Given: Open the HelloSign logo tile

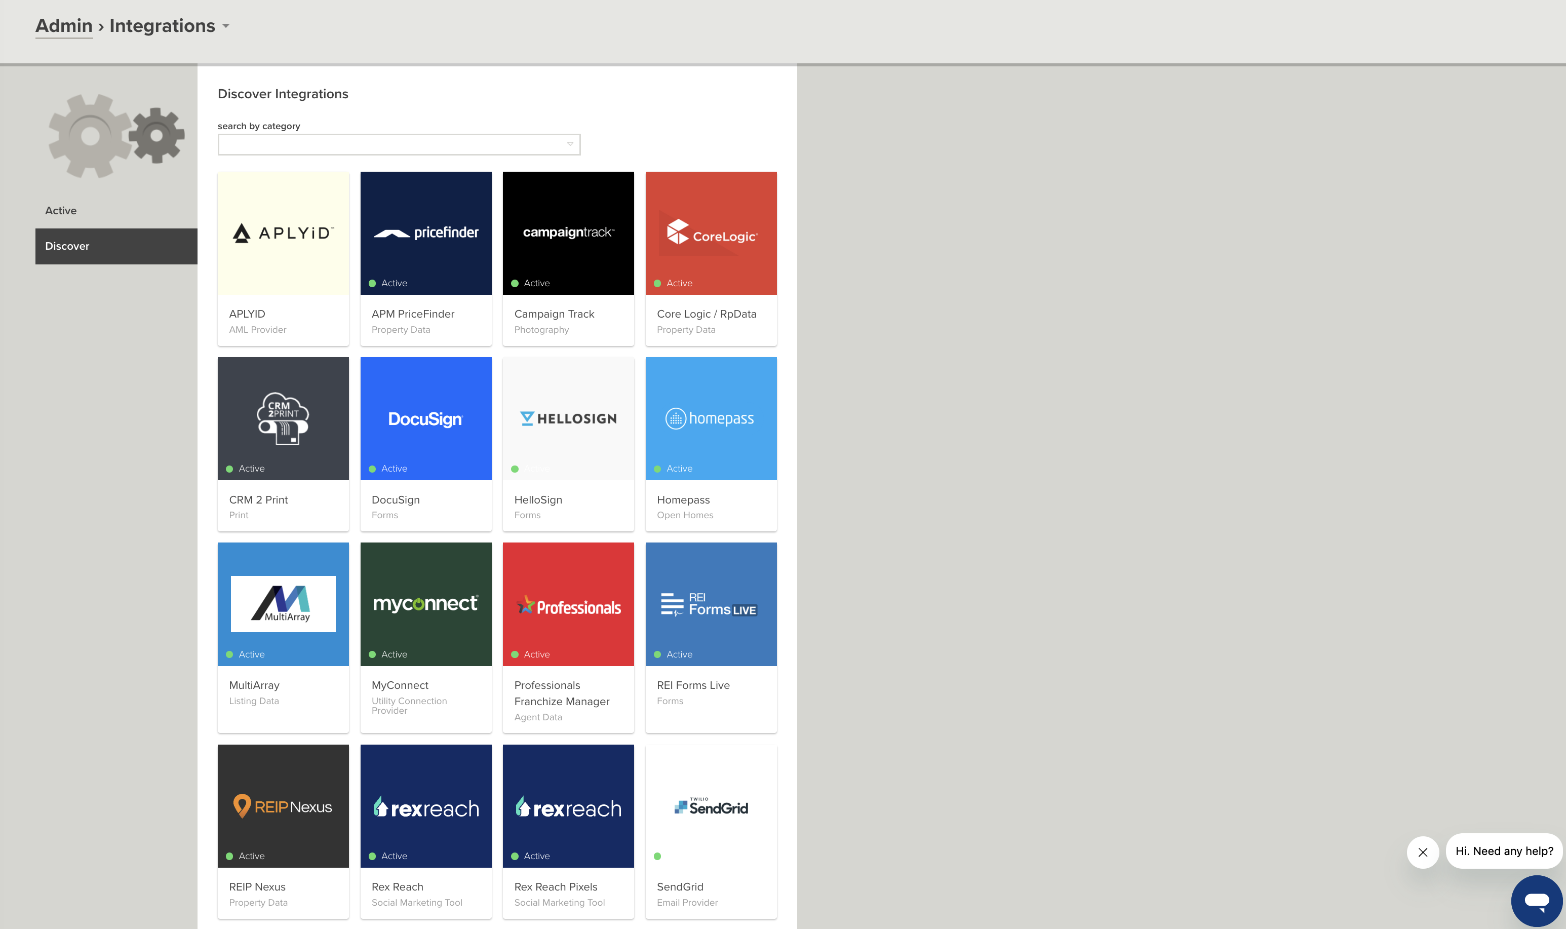Looking at the screenshot, I should tap(568, 418).
